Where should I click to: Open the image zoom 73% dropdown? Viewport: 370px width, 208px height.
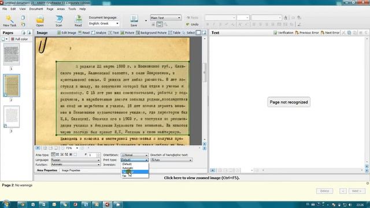[x=77, y=148]
